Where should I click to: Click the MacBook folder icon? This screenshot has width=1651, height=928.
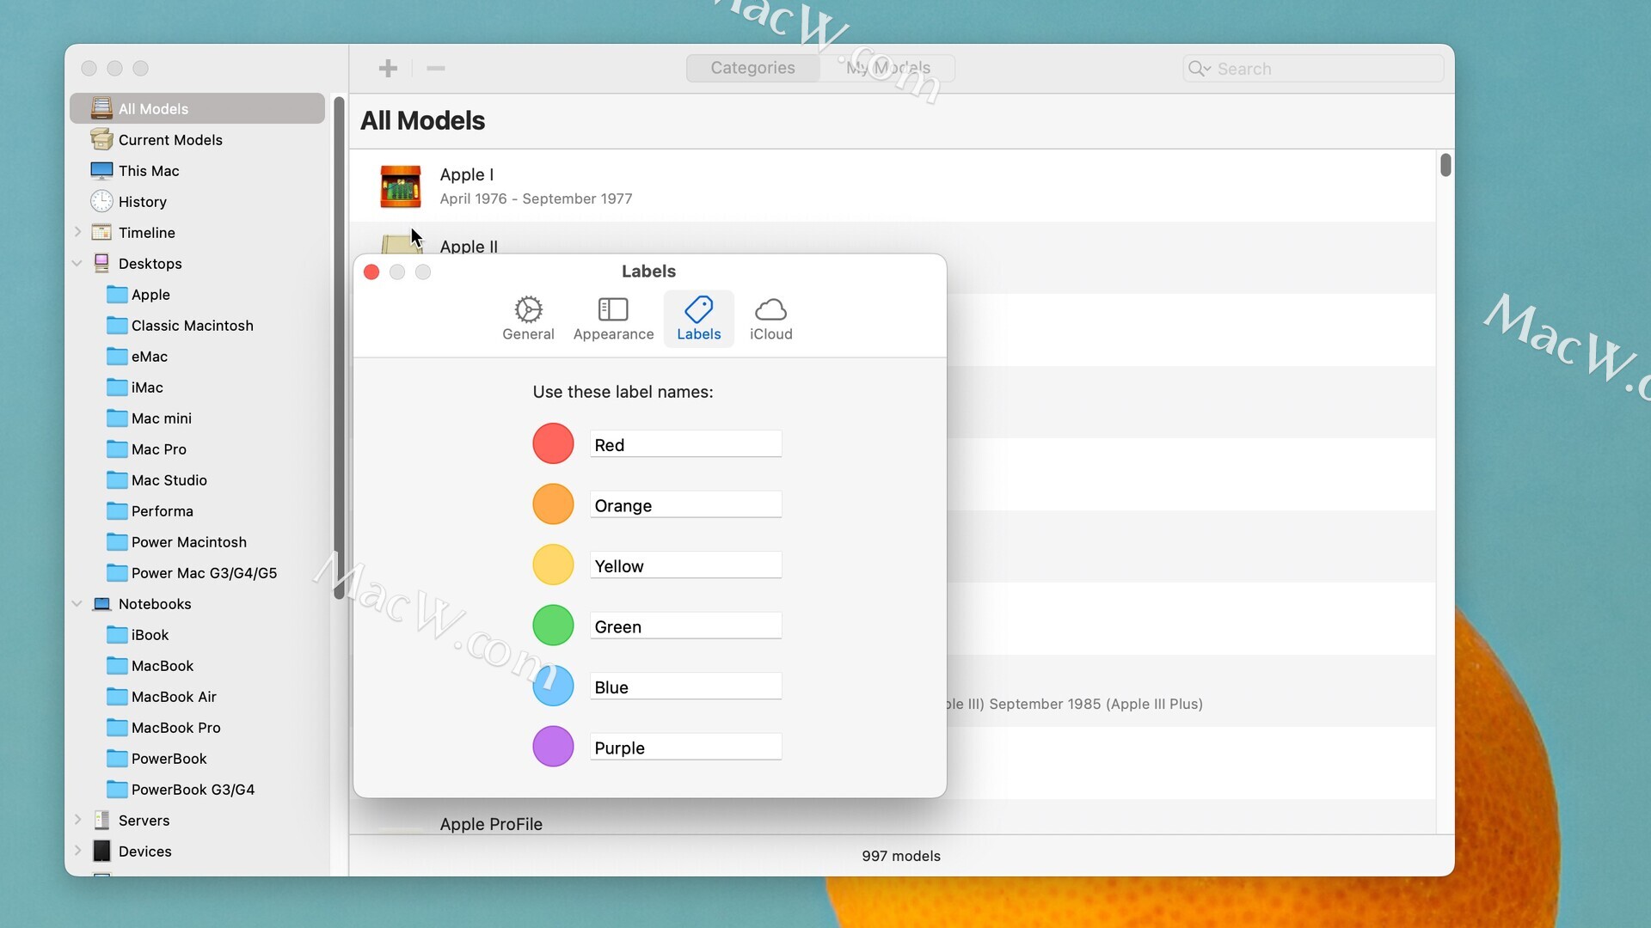pos(117,665)
